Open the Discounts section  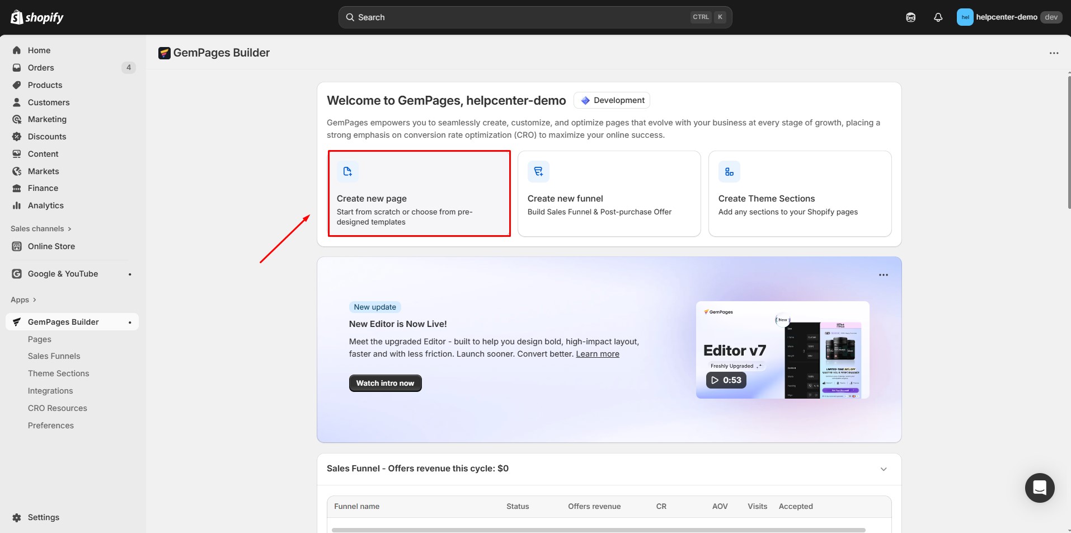[47, 136]
